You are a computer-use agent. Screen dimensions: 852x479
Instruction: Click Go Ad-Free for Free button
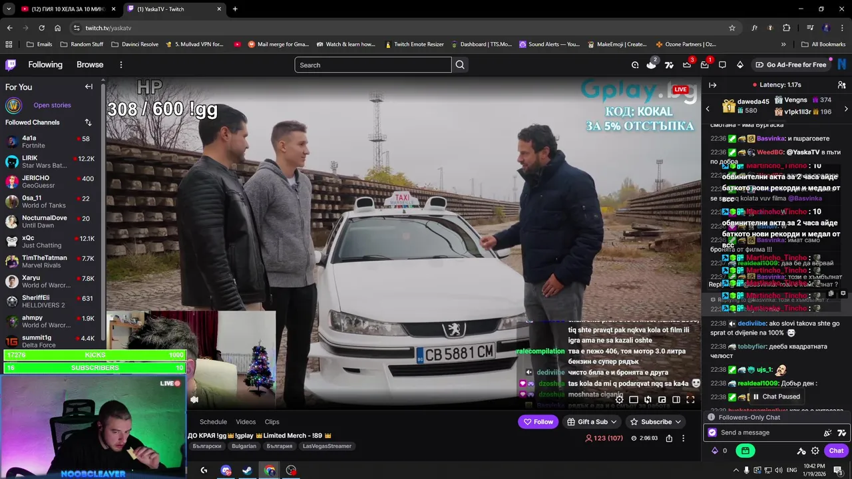(x=791, y=65)
